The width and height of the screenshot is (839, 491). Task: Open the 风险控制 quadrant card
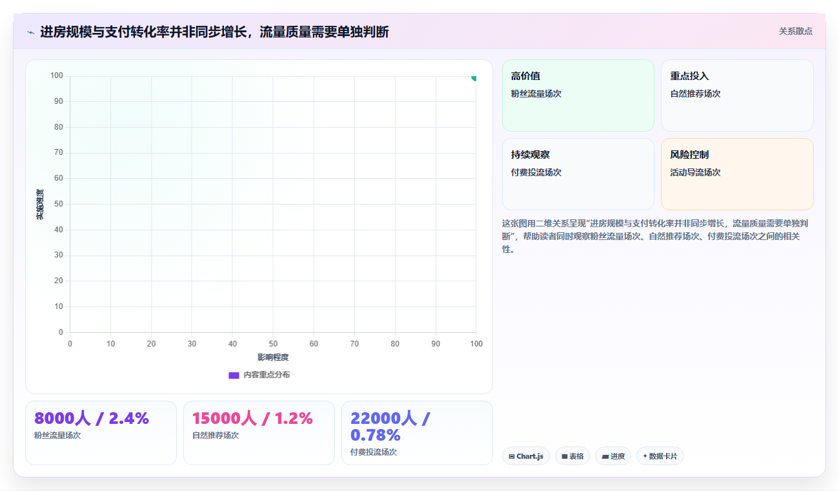coord(737,174)
